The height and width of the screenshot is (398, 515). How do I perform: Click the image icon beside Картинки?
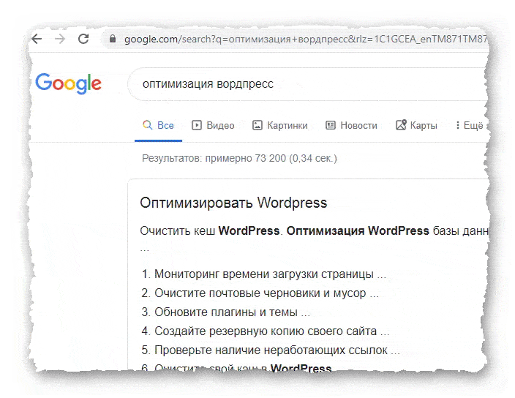coord(257,125)
